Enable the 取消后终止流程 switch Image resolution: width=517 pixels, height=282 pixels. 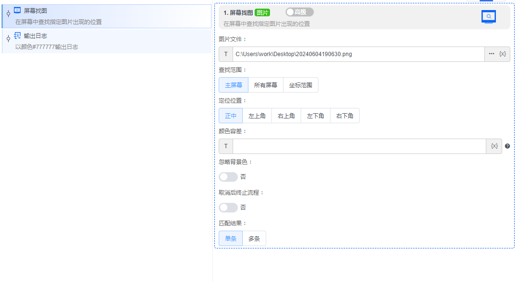(x=228, y=207)
